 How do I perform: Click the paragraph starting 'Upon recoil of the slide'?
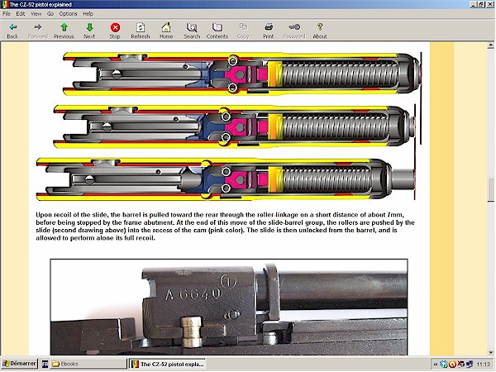coord(225,227)
